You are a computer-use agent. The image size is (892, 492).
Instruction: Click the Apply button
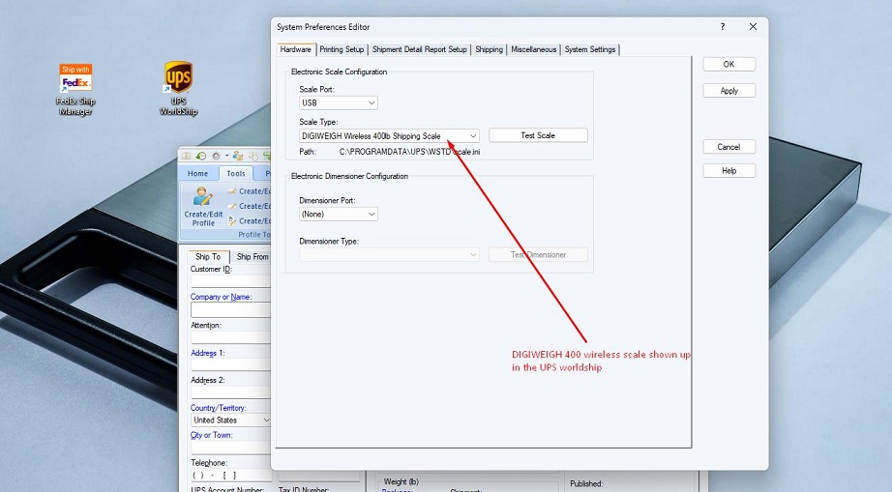coord(728,91)
